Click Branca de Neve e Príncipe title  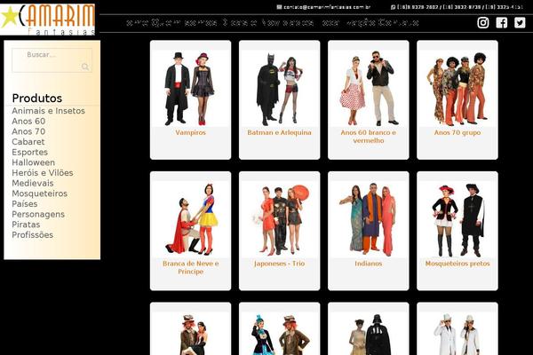point(190,267)
